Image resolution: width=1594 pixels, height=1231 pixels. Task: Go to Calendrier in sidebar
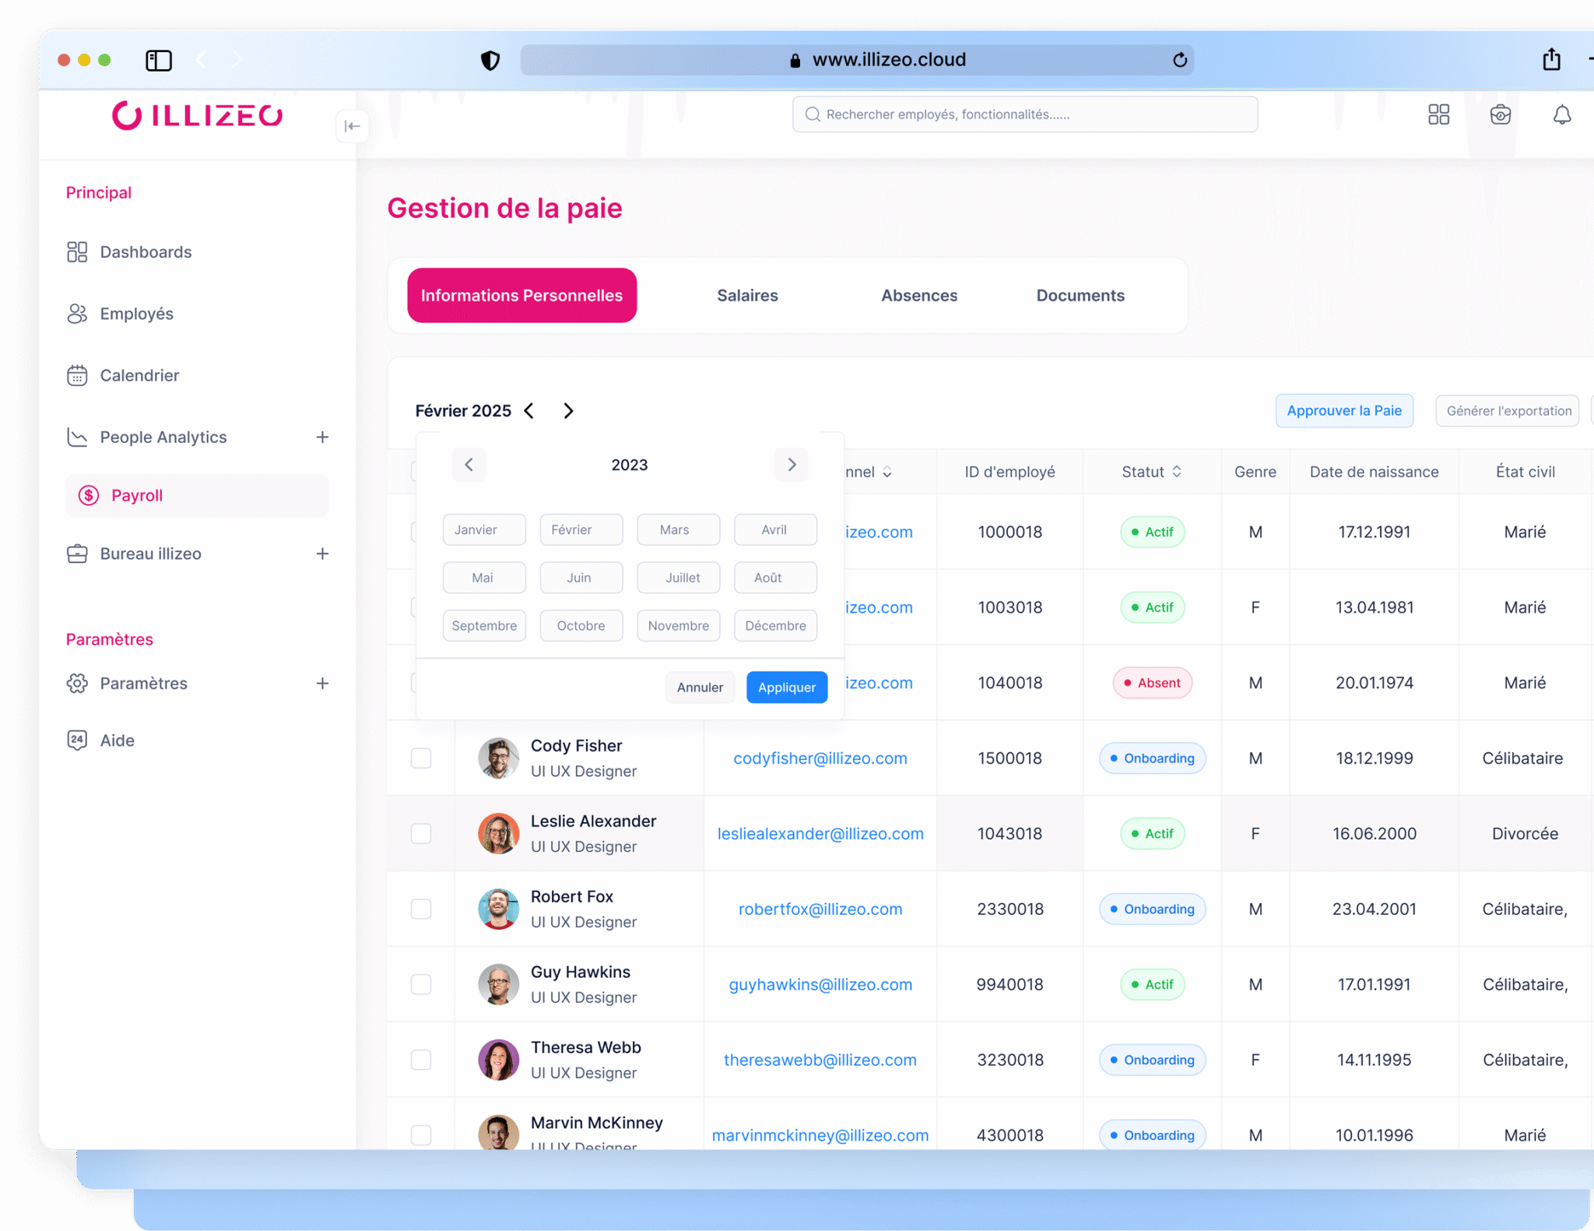click(139, 375)
